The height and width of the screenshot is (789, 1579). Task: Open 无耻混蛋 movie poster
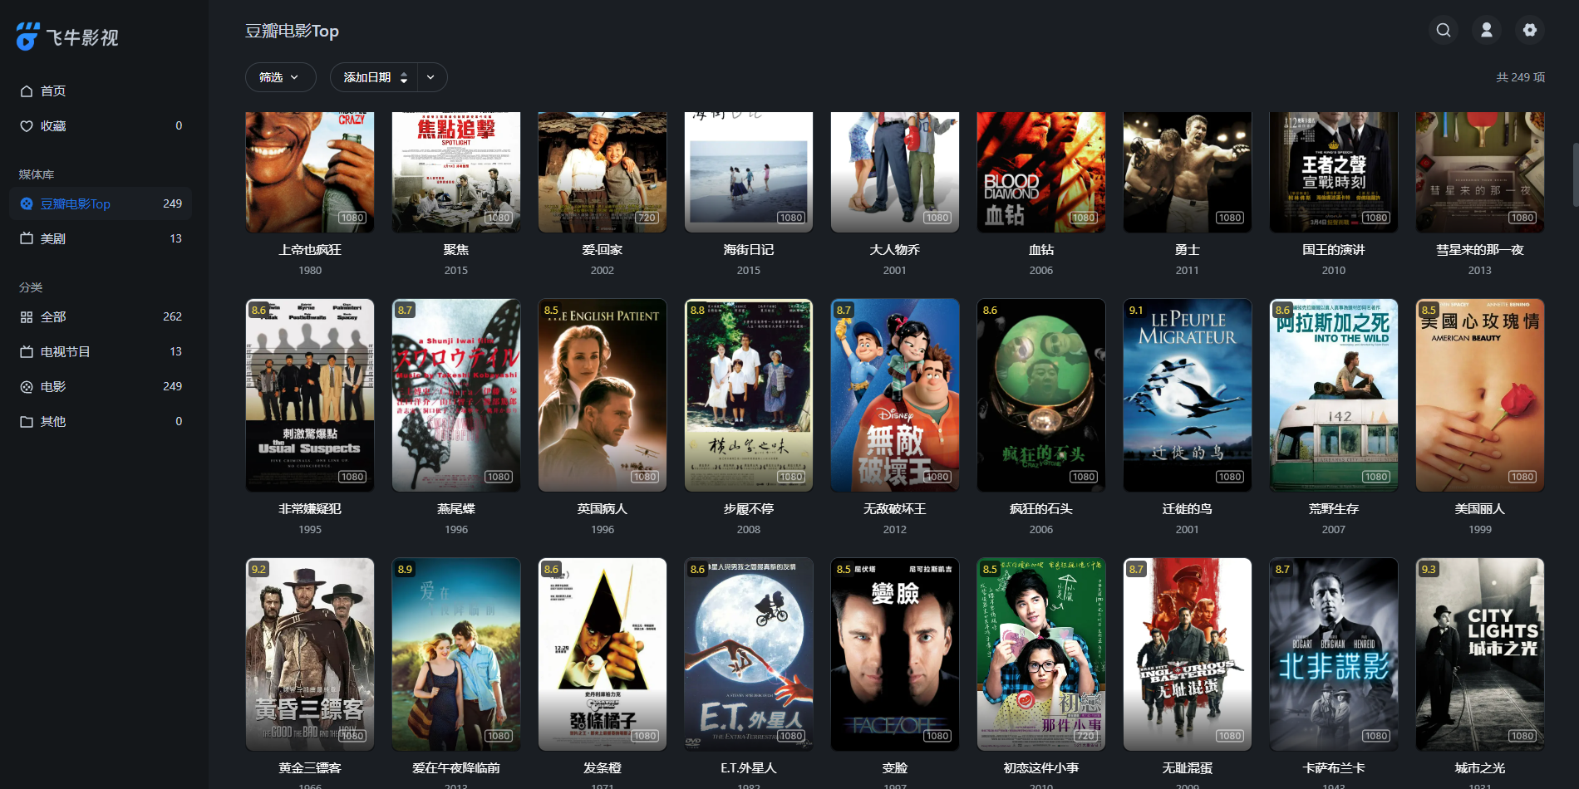(x=1188, y=654)
